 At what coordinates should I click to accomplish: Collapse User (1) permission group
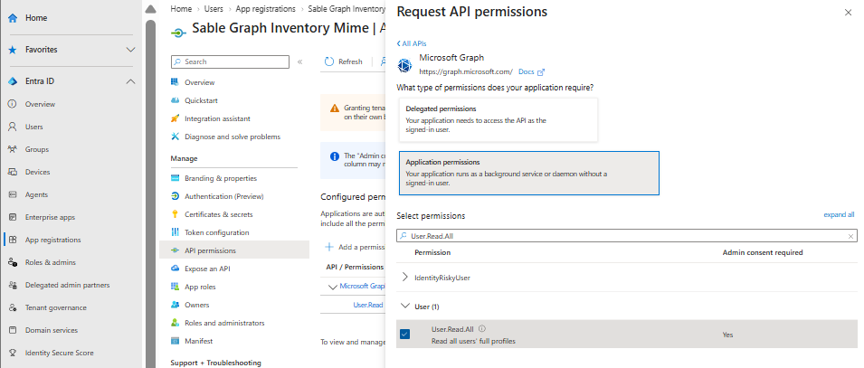[405, 307]
